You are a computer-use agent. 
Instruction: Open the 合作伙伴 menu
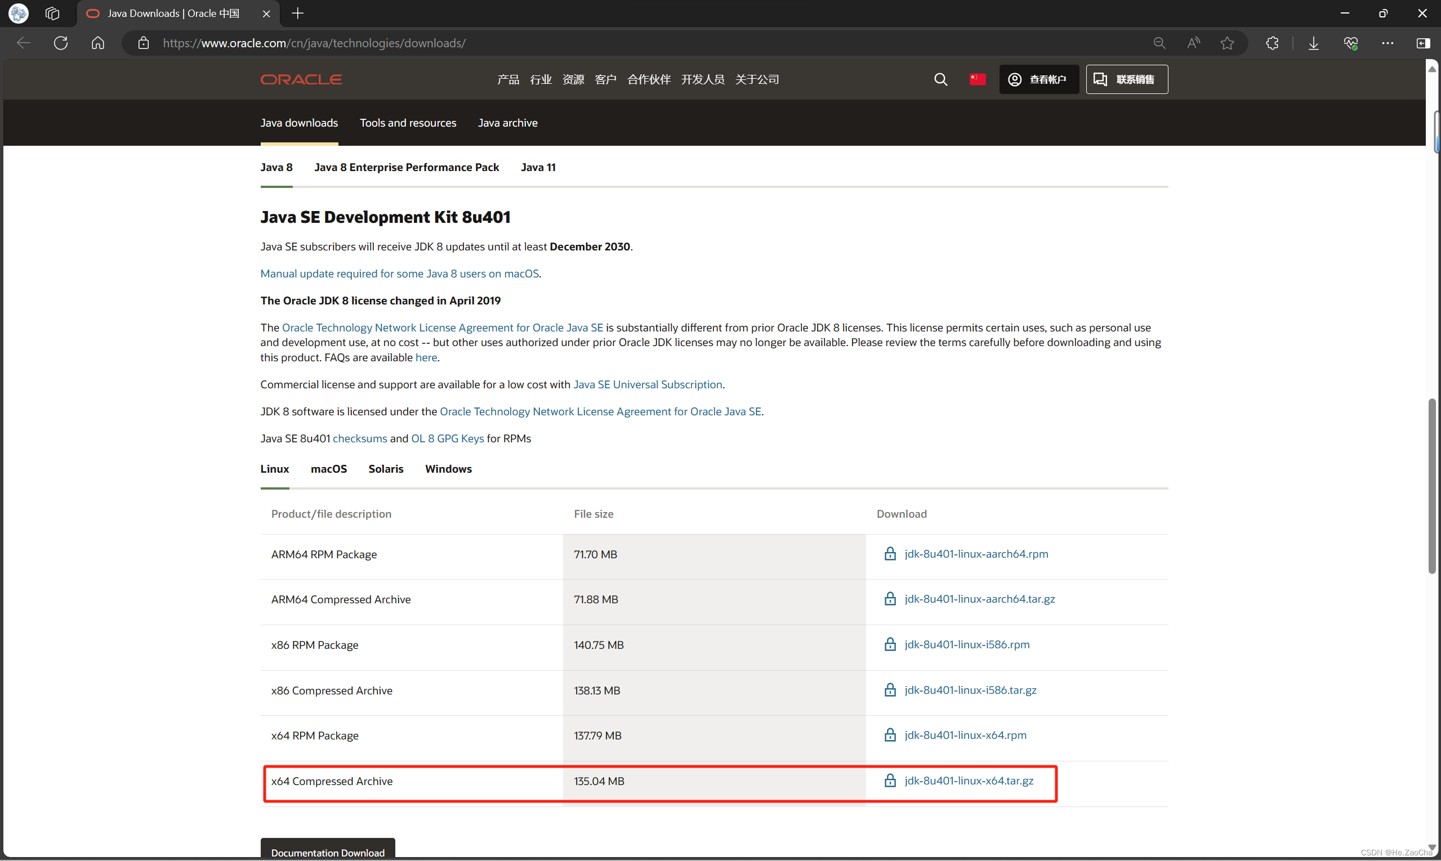[x=649, y=79]
